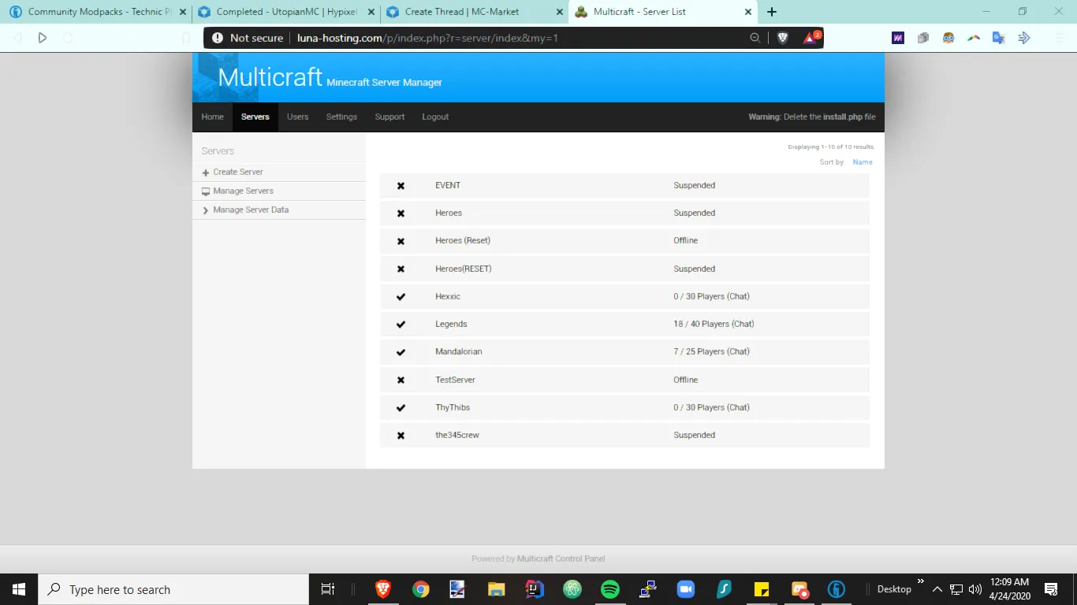Screen dimensions: 1077x605
Task: Click the X status icon for TestServer
Action: (x=401, y=380)
